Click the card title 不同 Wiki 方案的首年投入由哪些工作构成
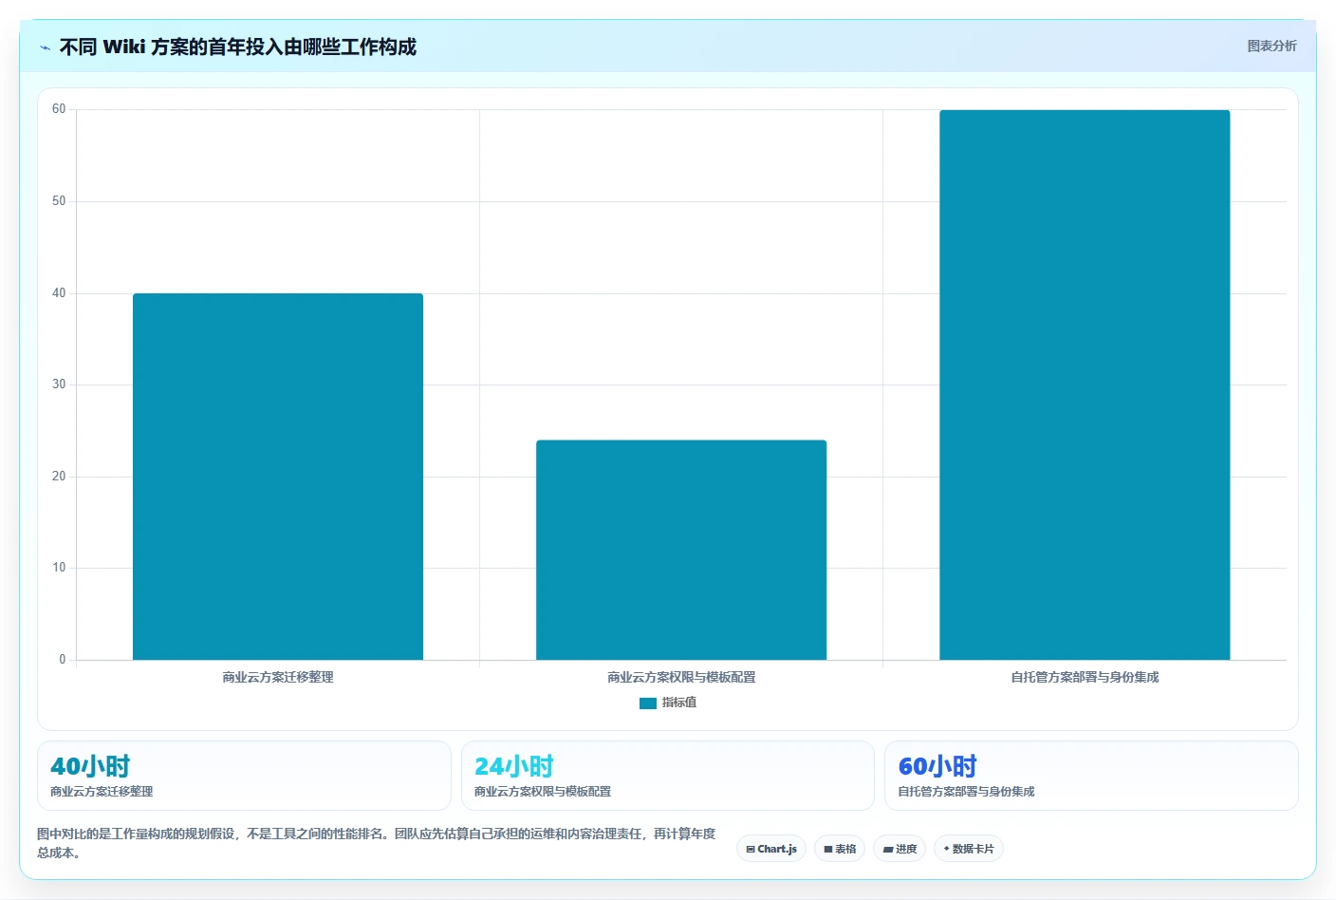The image size is (1336, 900). (x=238, y=47)
